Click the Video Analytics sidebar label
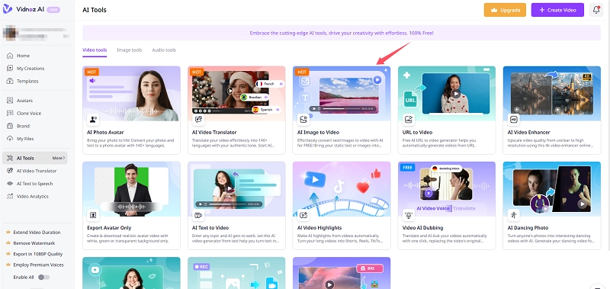Image resolution: width=610 pixels, height=289 pixels. 33,197
